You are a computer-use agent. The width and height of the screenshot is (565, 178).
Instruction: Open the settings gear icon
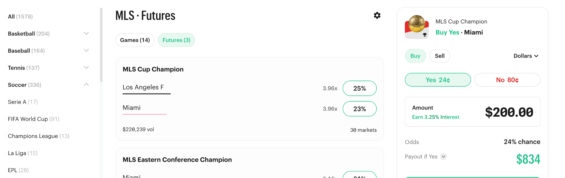coord(377,15)
